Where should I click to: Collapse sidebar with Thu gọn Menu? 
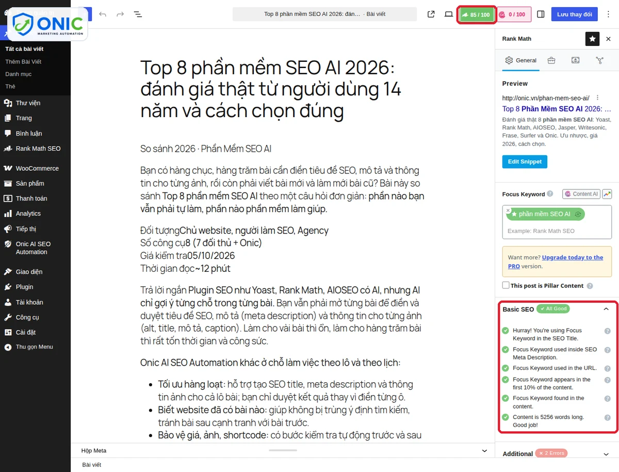(34, 347)
